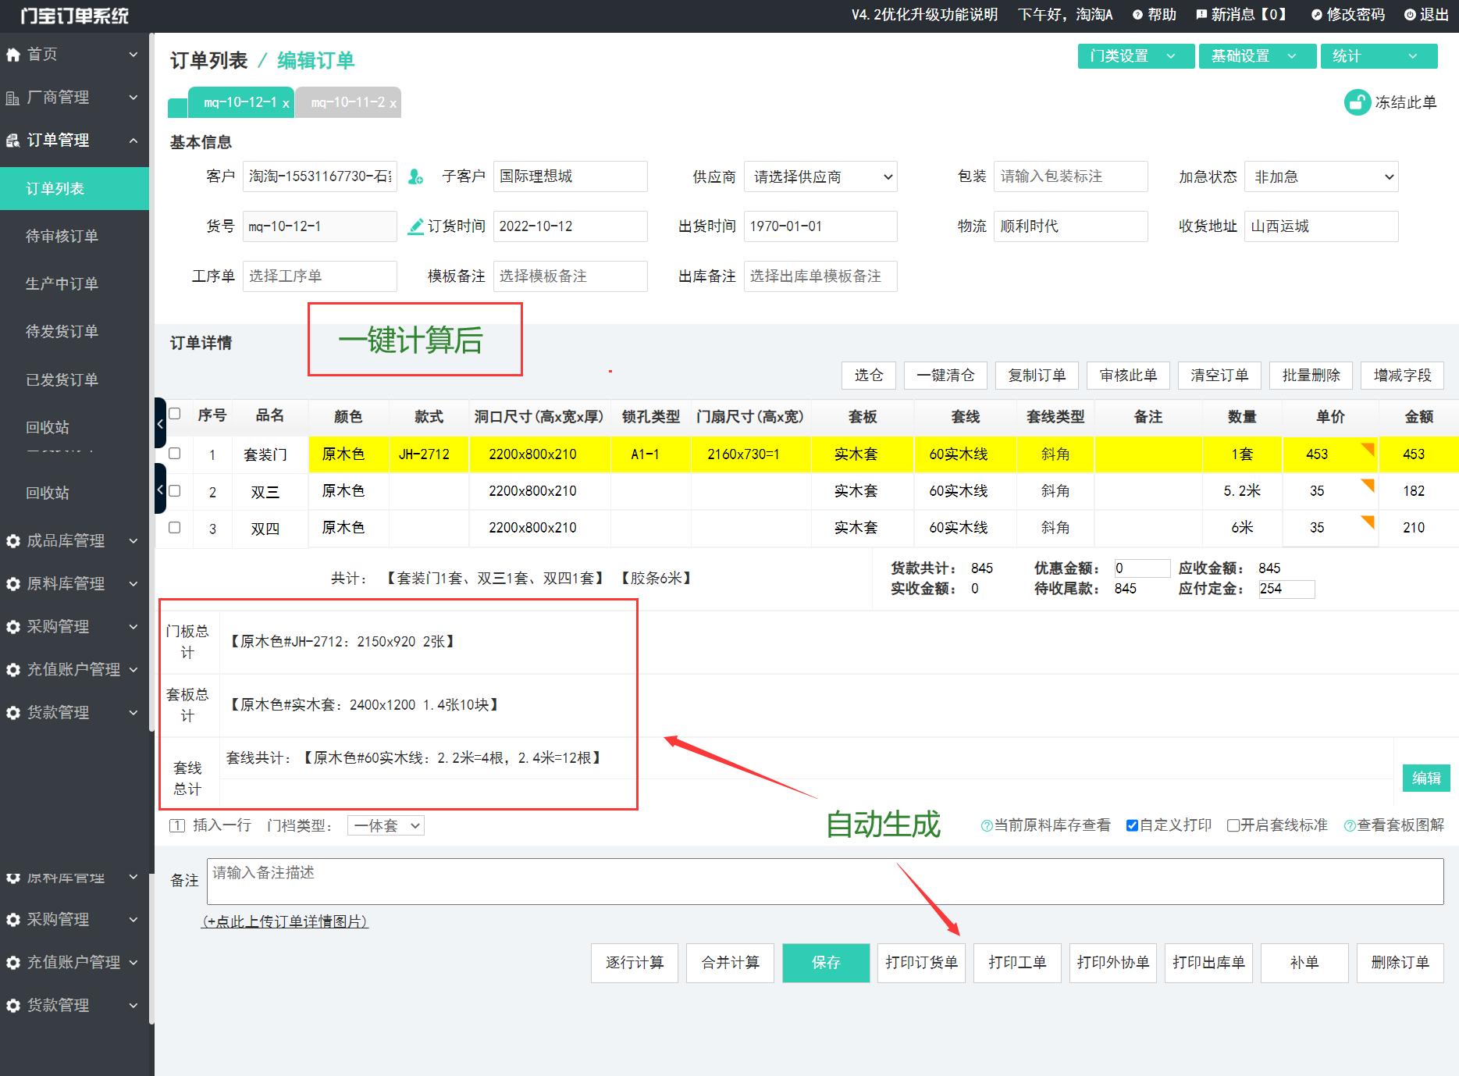Click the building icon beside 厂商管理

[x=12, y=98]
